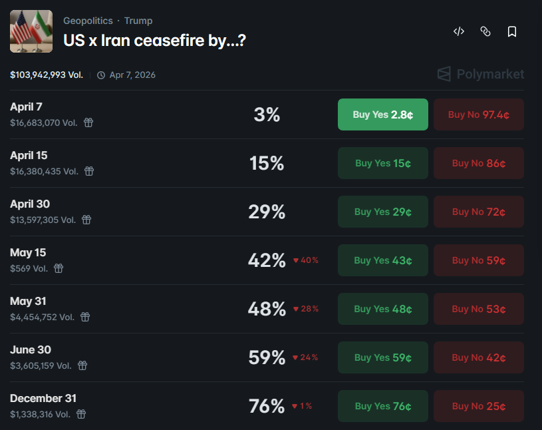The height and width of the screenshot is (430, 542).
Task: Copy the market link icon
Action: (485, 31)
